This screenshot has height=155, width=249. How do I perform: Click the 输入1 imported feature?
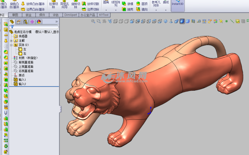[x=22, y=80]
